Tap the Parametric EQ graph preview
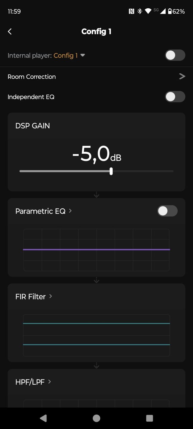 [96, 250]
